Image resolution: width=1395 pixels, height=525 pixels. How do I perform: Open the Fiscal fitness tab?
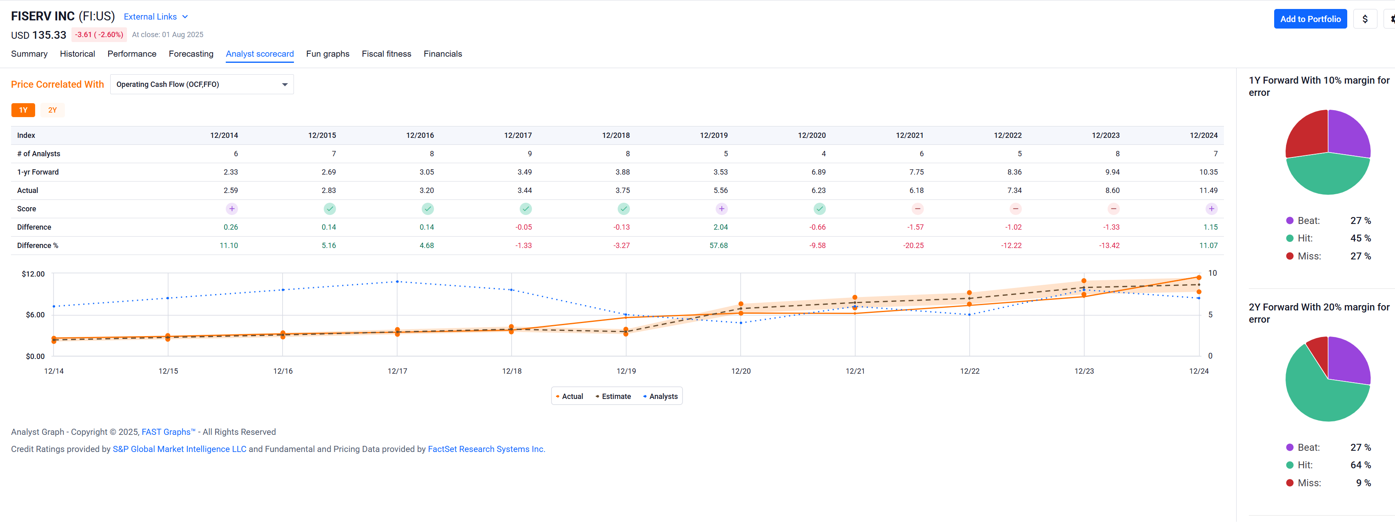pyautogui.click(x=387, y=54)
